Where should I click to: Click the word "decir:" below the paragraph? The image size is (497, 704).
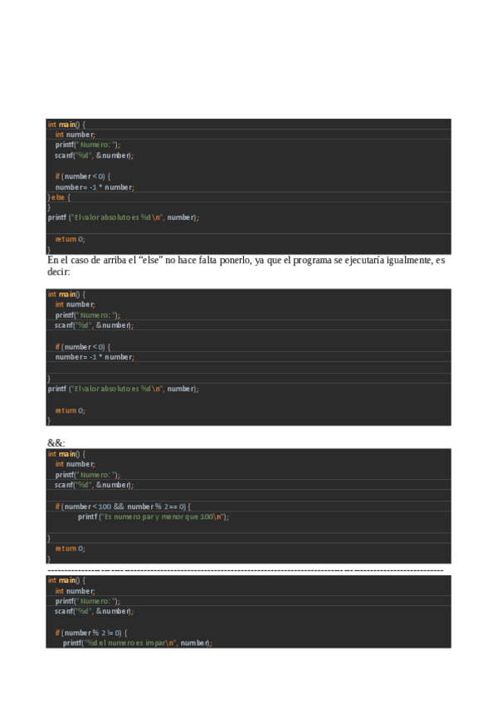59,271
